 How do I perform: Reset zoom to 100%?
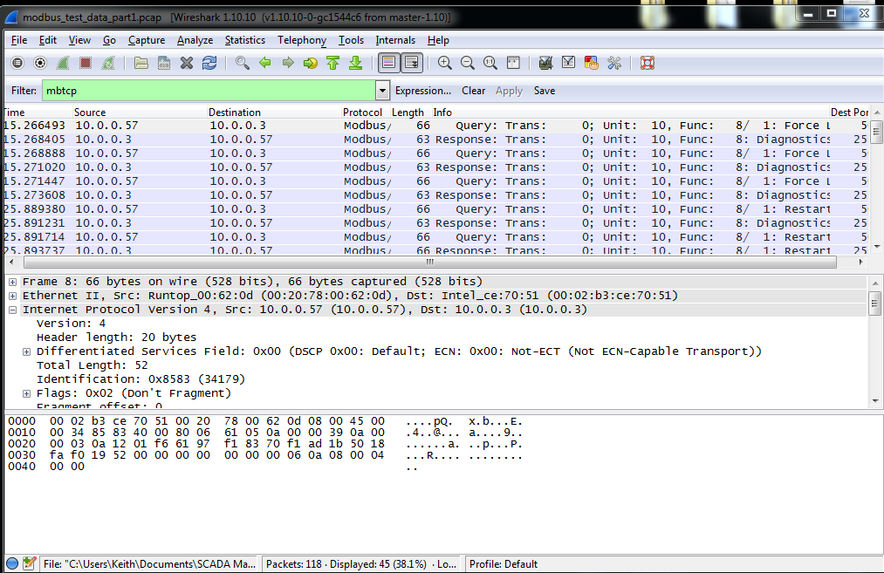coord(490,63)
